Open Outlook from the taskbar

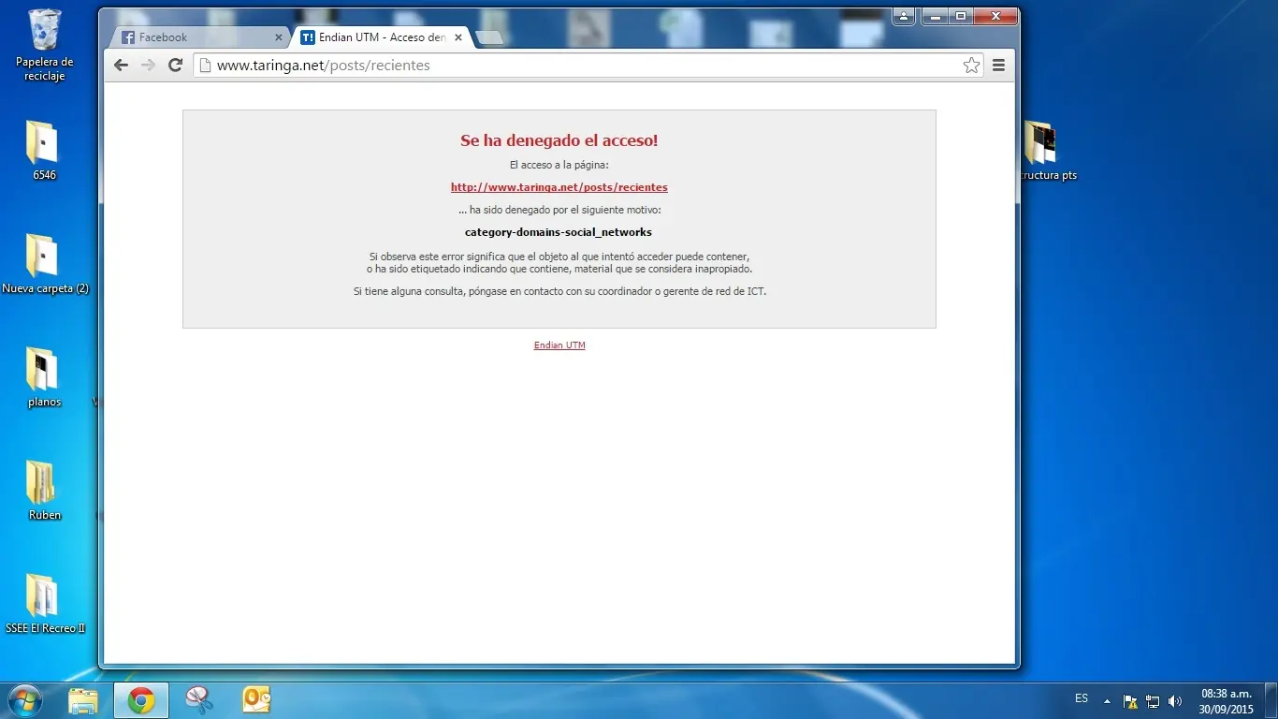(256, 700)
